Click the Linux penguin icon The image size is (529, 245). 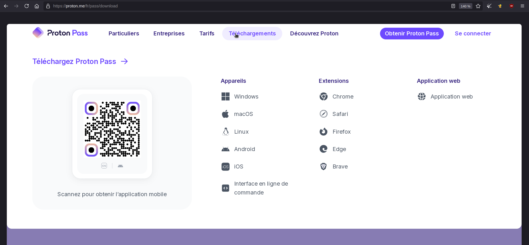(x=226, y=132)
